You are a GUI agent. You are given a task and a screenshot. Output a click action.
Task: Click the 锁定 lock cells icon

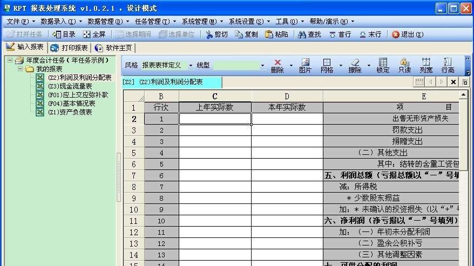[x=383, y=66]
